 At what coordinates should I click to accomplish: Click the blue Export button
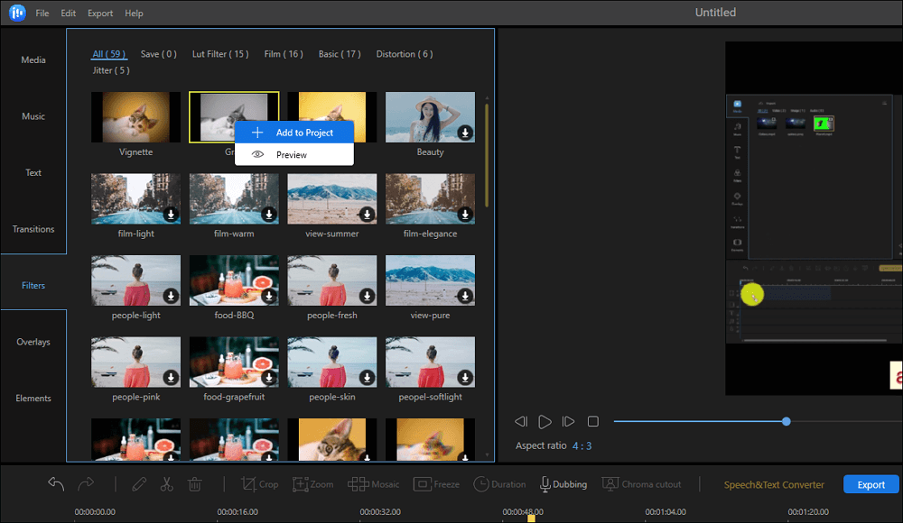pyautogui.click(x=870, y=484)
